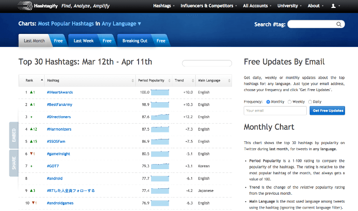The width and height of the screenshot is (358, 211).
Task: Open the user account icon menu
Action: (335, 6)
